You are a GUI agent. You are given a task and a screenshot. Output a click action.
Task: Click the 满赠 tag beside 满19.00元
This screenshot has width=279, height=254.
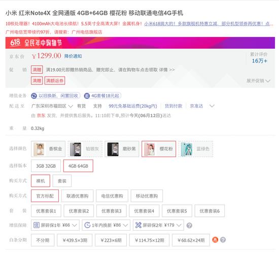point(37,70)
